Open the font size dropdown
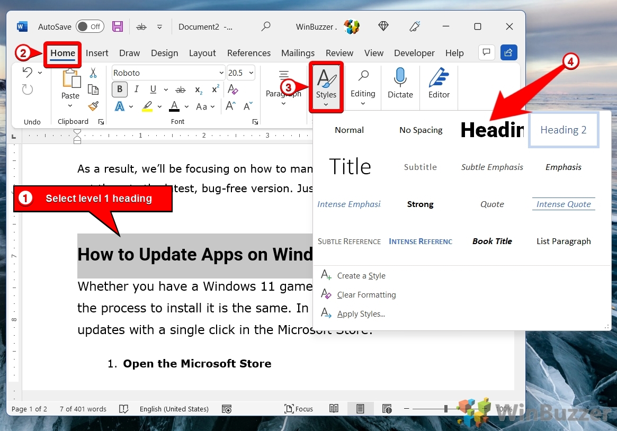Screen dimensions: 617x431 tap(251, 73)
